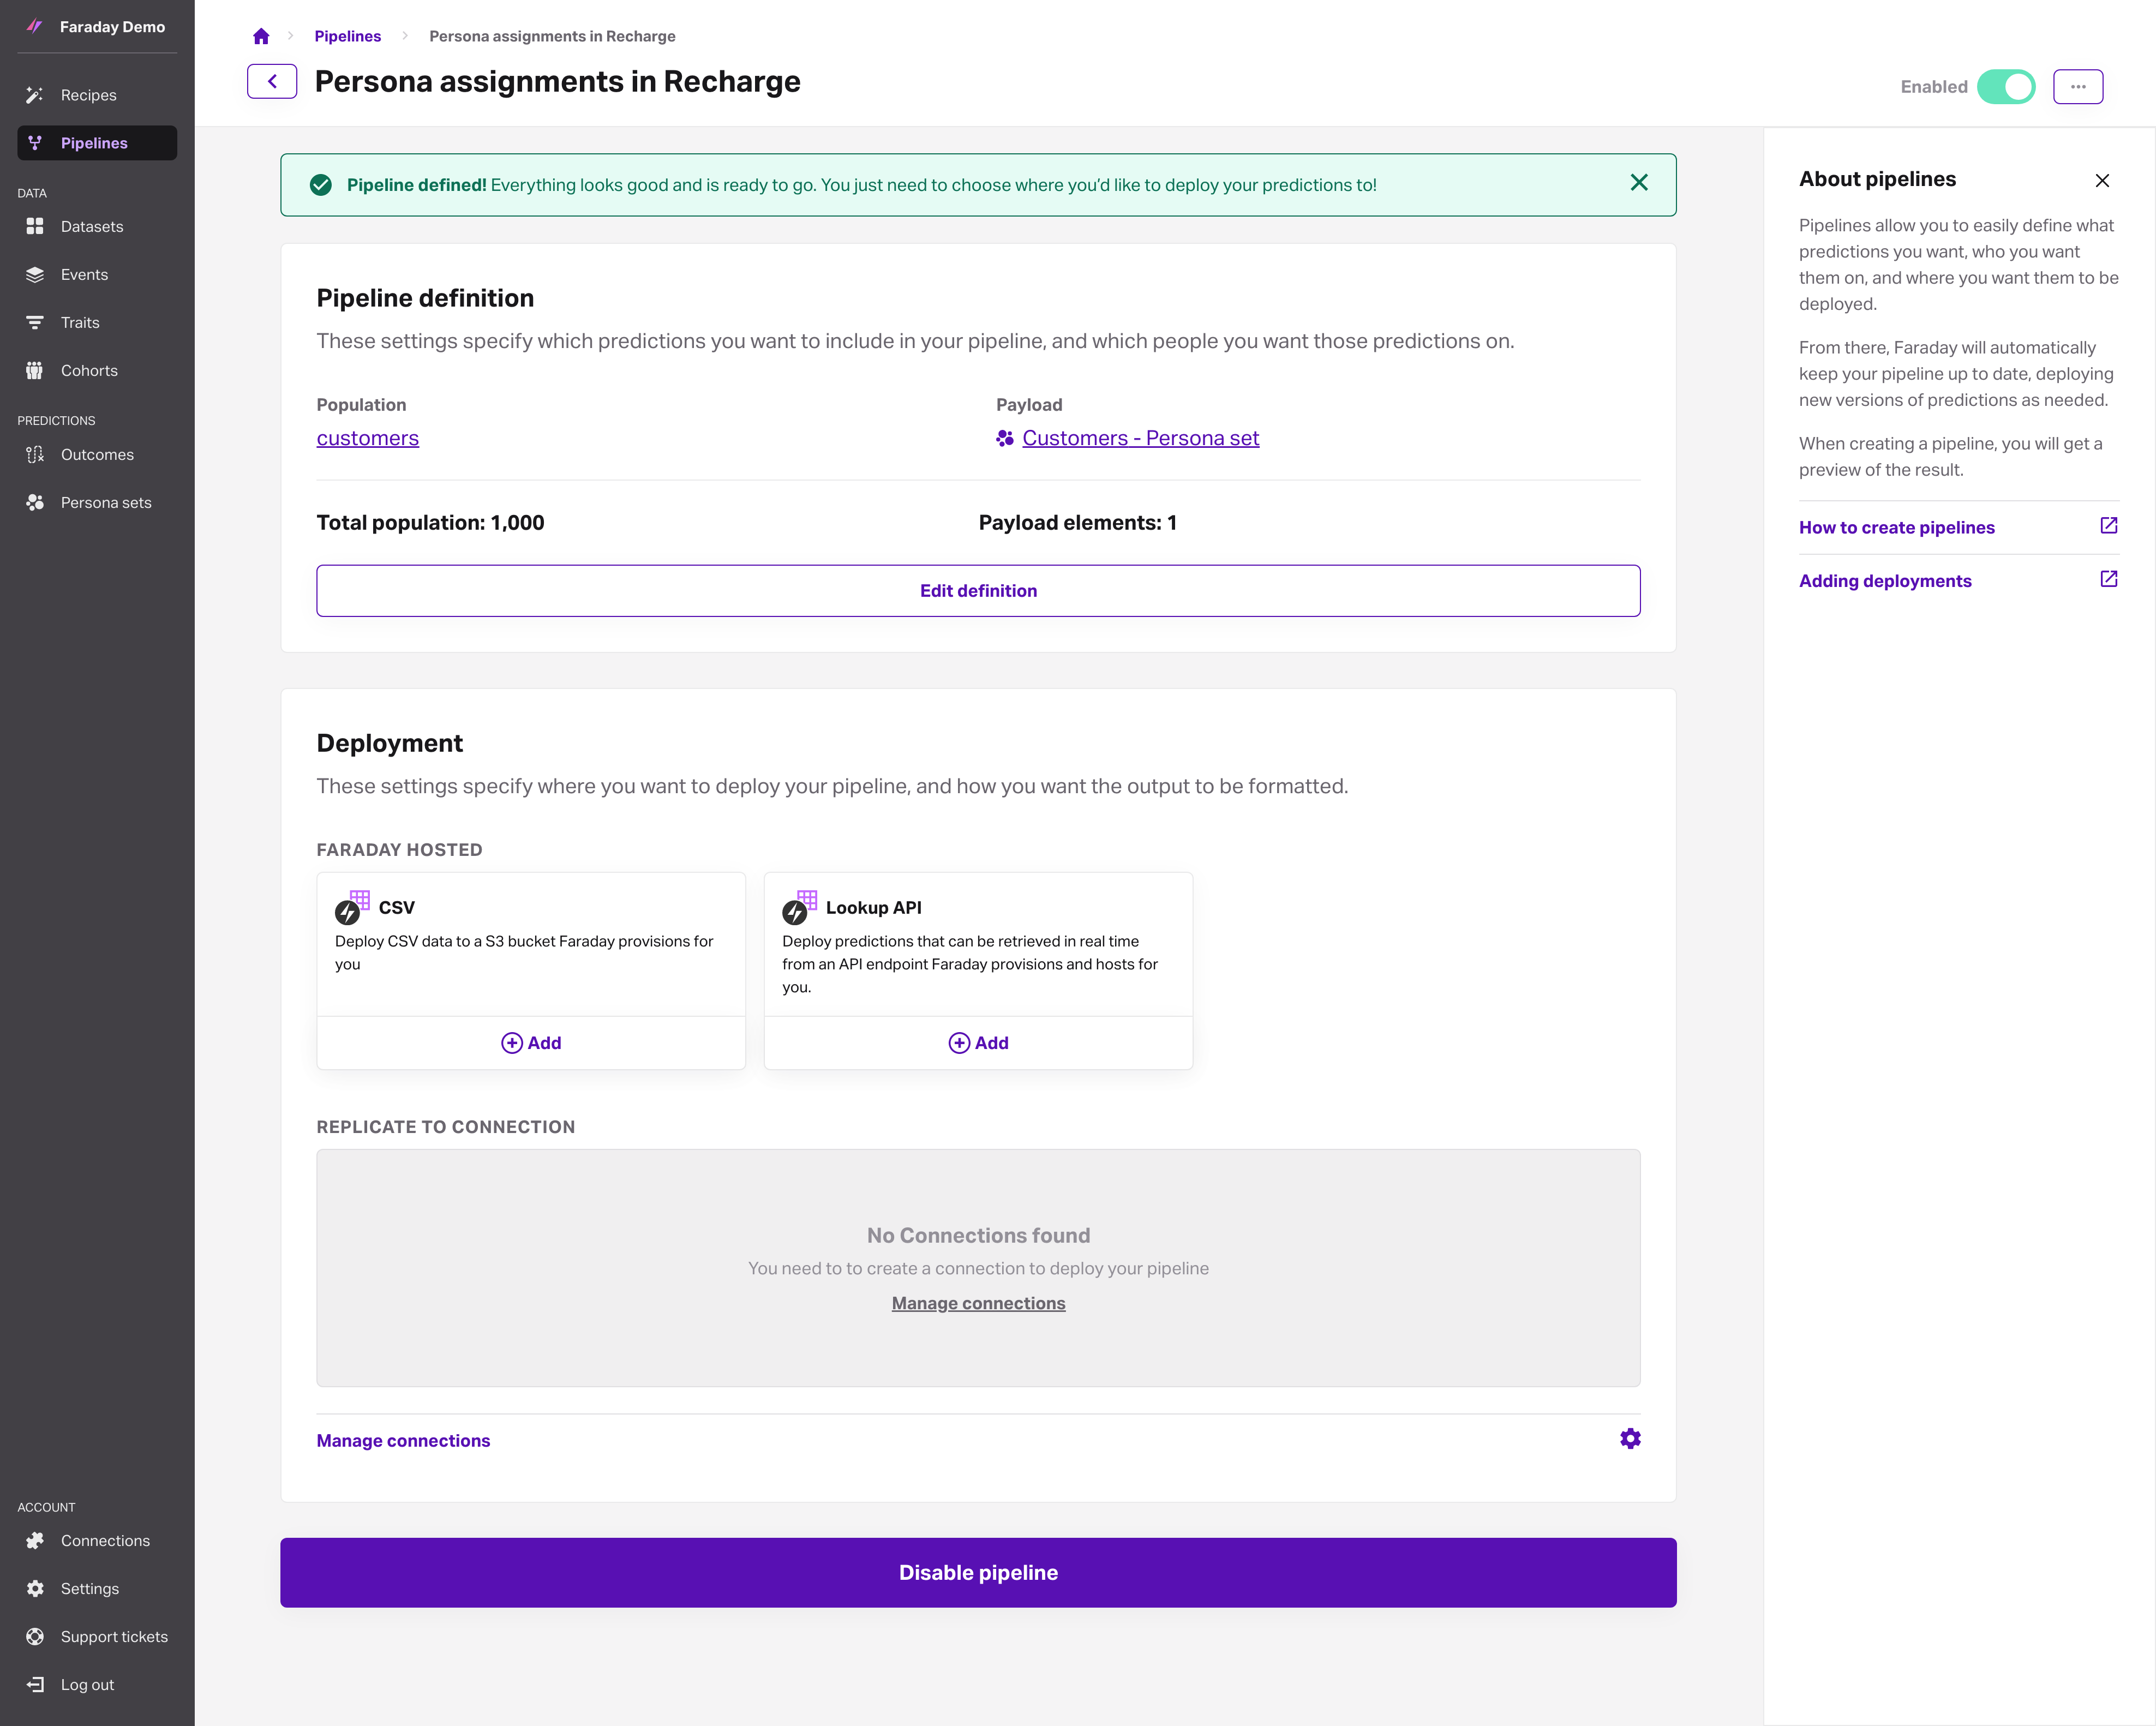Go to home via breadcrumb house icon
The image size is (2156, 1726).
click(261, 36)
